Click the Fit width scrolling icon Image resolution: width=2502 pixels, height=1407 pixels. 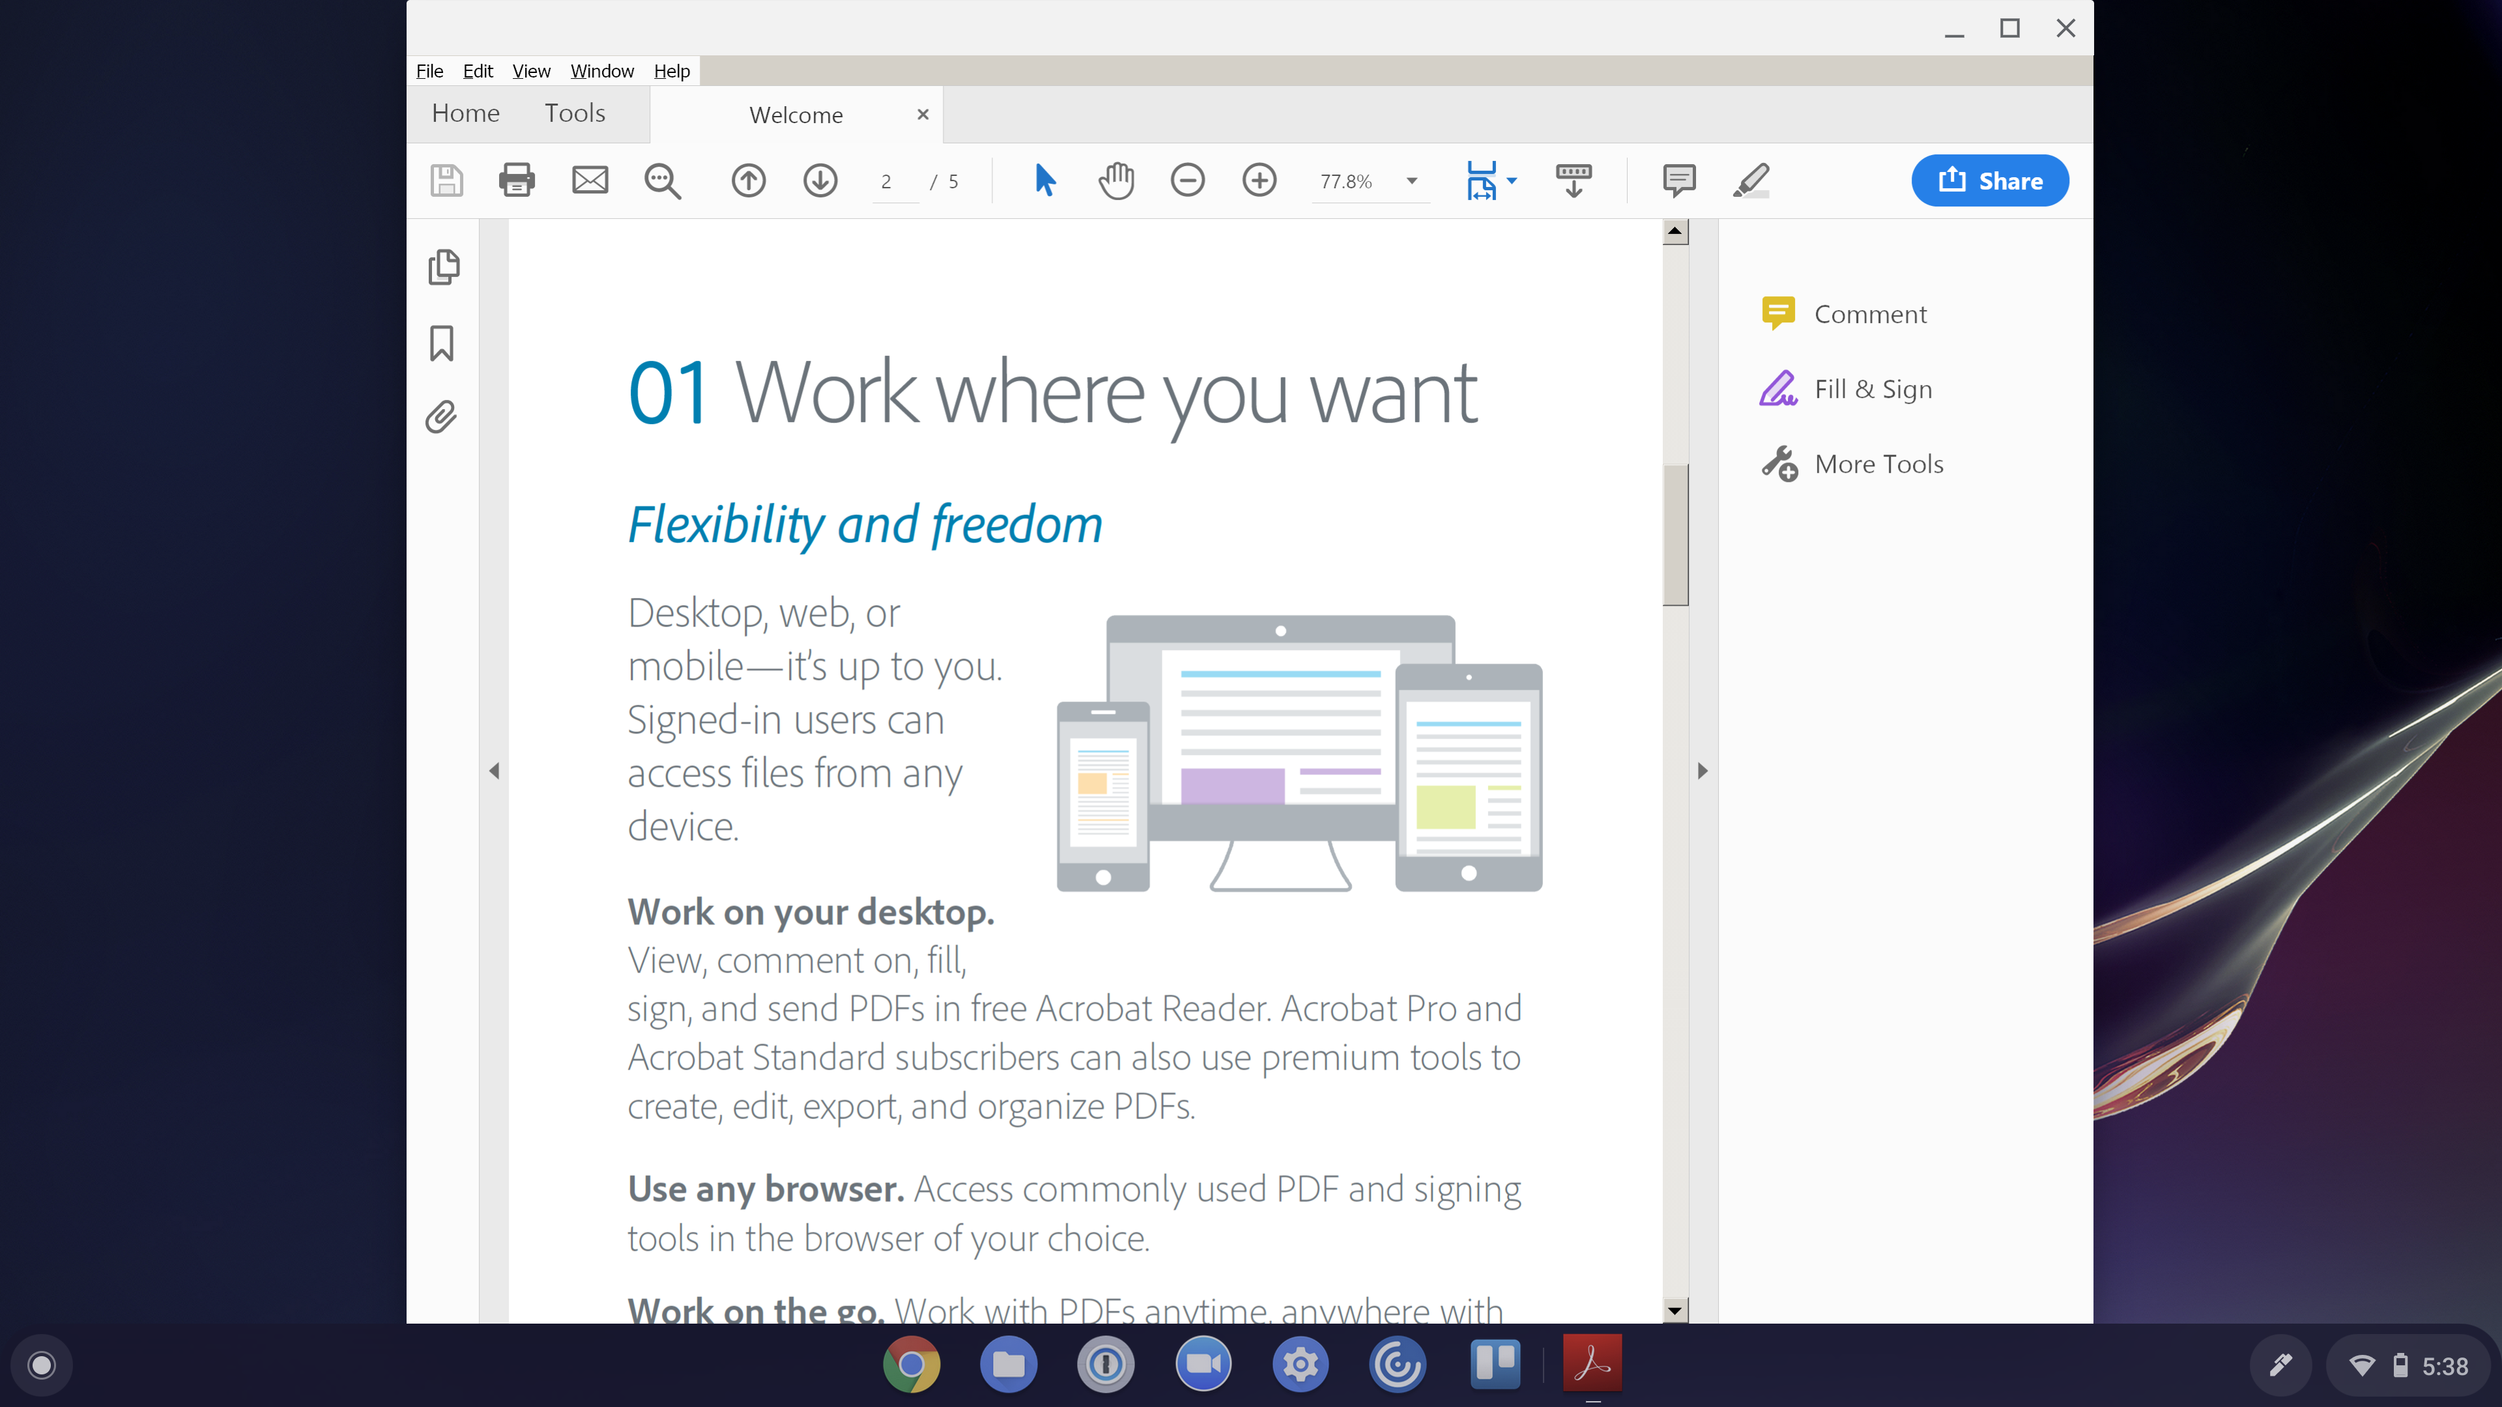point(1481,180)
